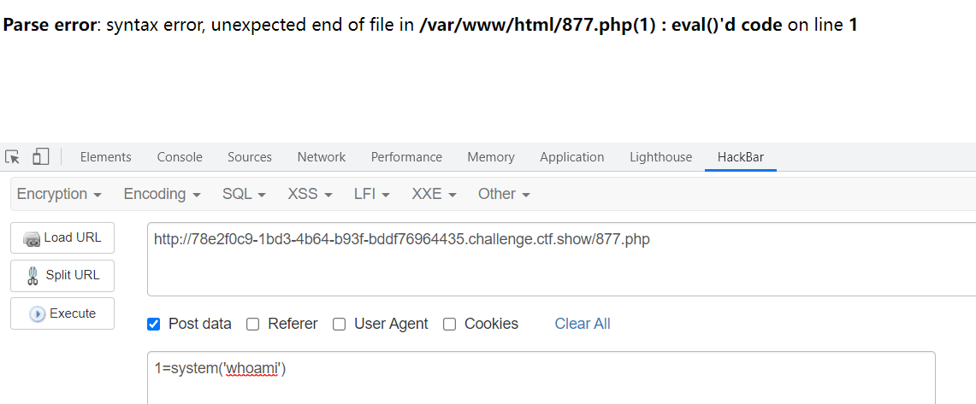This screenshot has height=404, width=976.
Task: Toggle the device toolbar icon
Action: click(40, 156)
